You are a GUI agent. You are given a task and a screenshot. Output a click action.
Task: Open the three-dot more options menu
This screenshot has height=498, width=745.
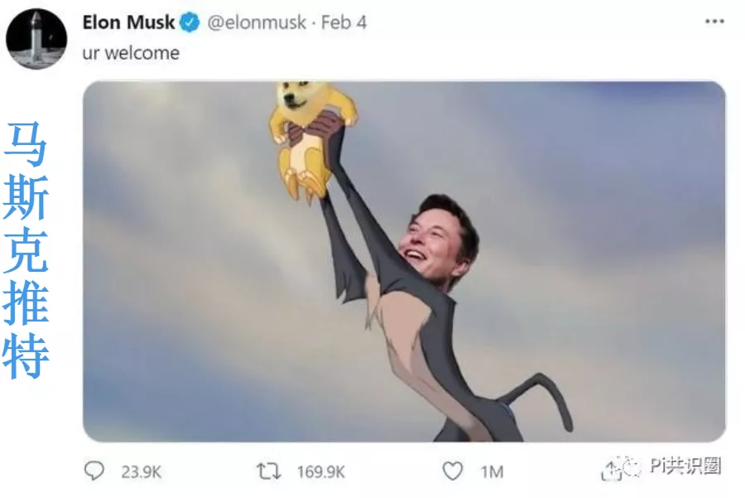pyautogui.click(x=714, y=22)
